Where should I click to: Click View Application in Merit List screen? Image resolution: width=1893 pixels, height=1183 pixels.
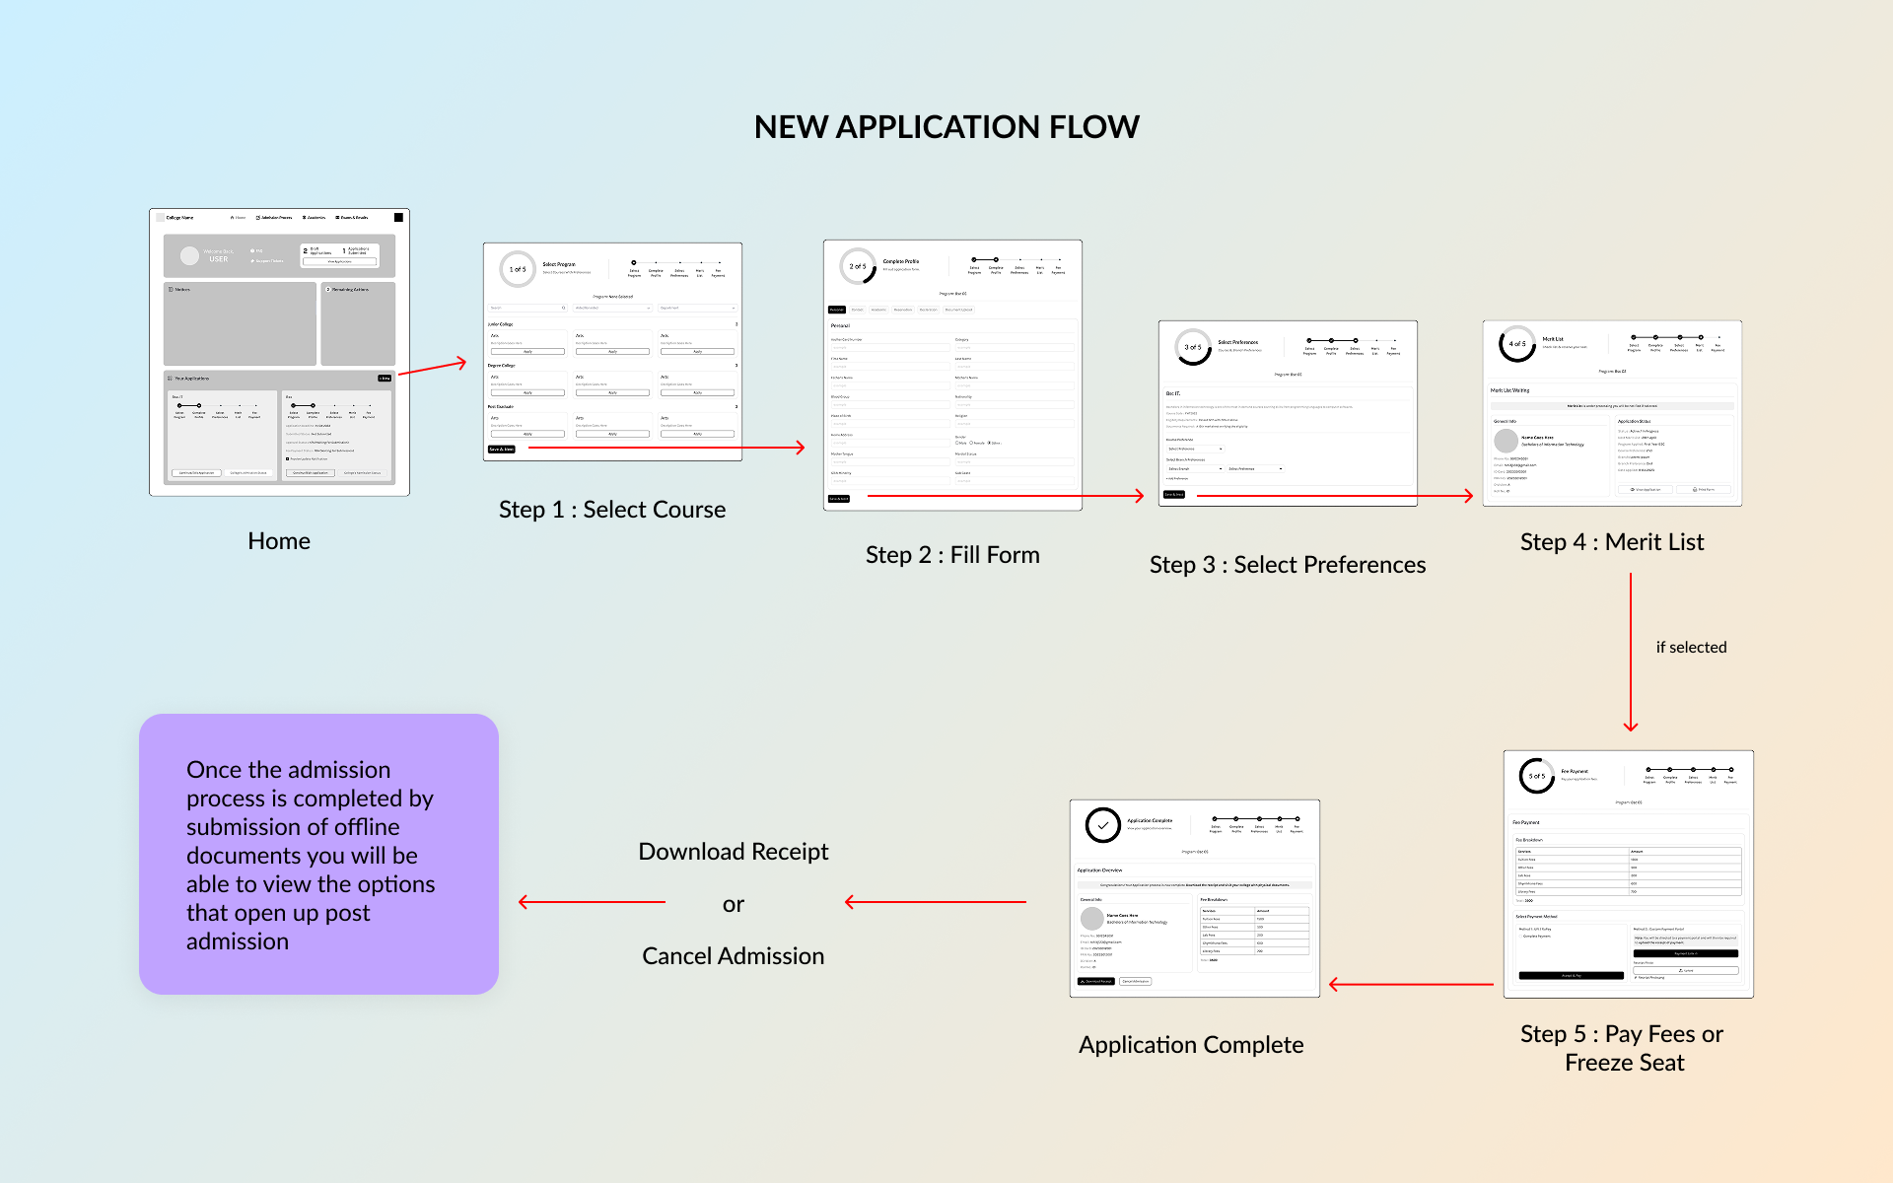tap(1646, 489)
